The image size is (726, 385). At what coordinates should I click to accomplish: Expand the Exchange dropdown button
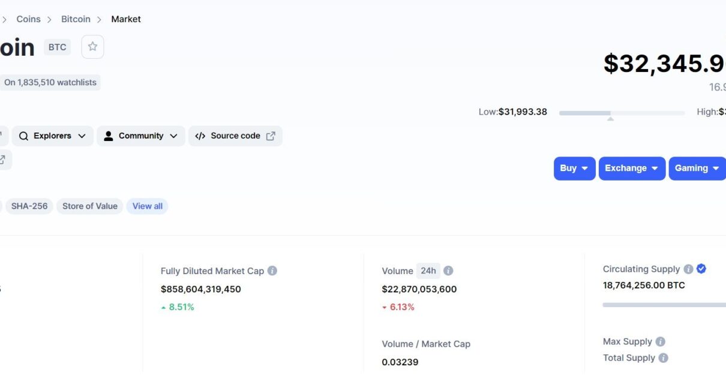tap(632, 169)
